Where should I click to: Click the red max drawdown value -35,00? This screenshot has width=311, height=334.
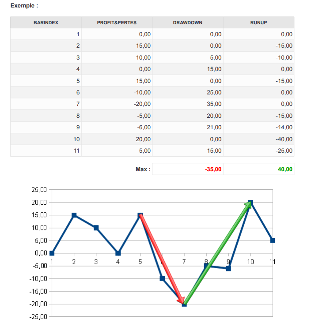tap(213, 169)
